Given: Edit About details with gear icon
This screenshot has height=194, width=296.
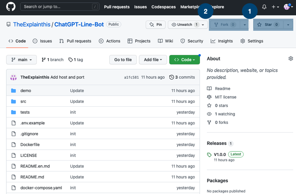Looking at the screenshot, I should coord(291,58).
